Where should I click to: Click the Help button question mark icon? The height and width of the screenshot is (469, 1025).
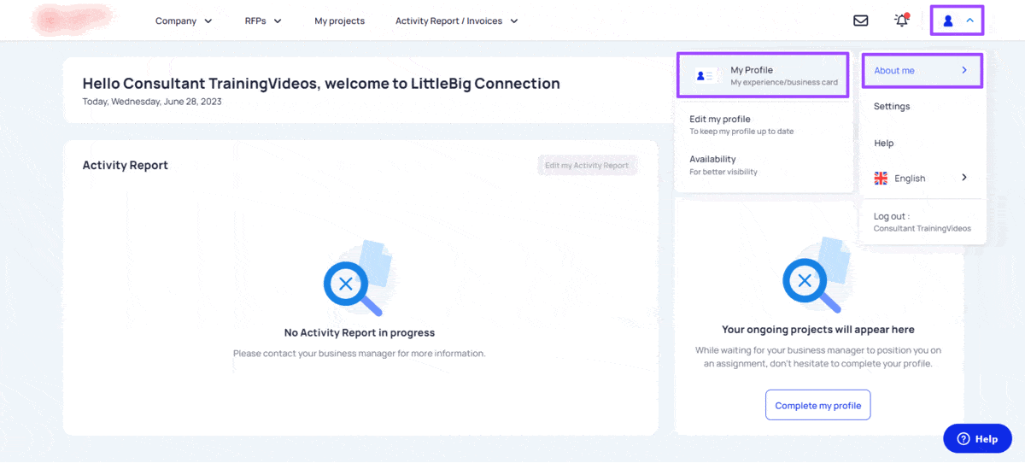point(963,438)
